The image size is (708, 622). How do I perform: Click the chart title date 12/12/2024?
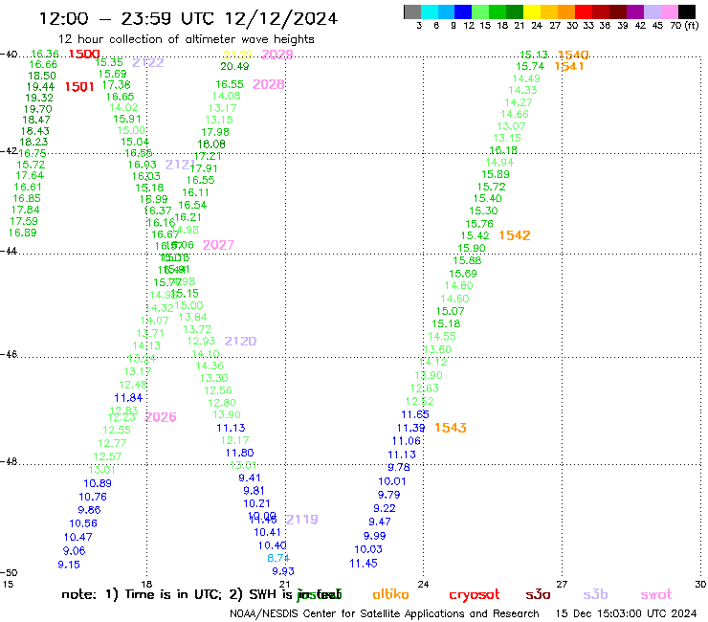tap(281, 19)
